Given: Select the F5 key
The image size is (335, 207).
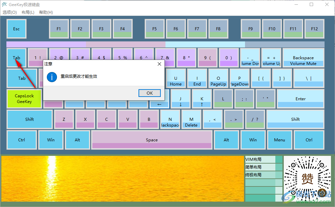Looking at the screenshot, I should click(x=154, y=29).
